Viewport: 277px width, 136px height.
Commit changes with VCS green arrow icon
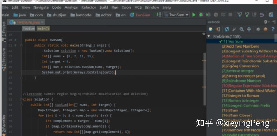247,15
